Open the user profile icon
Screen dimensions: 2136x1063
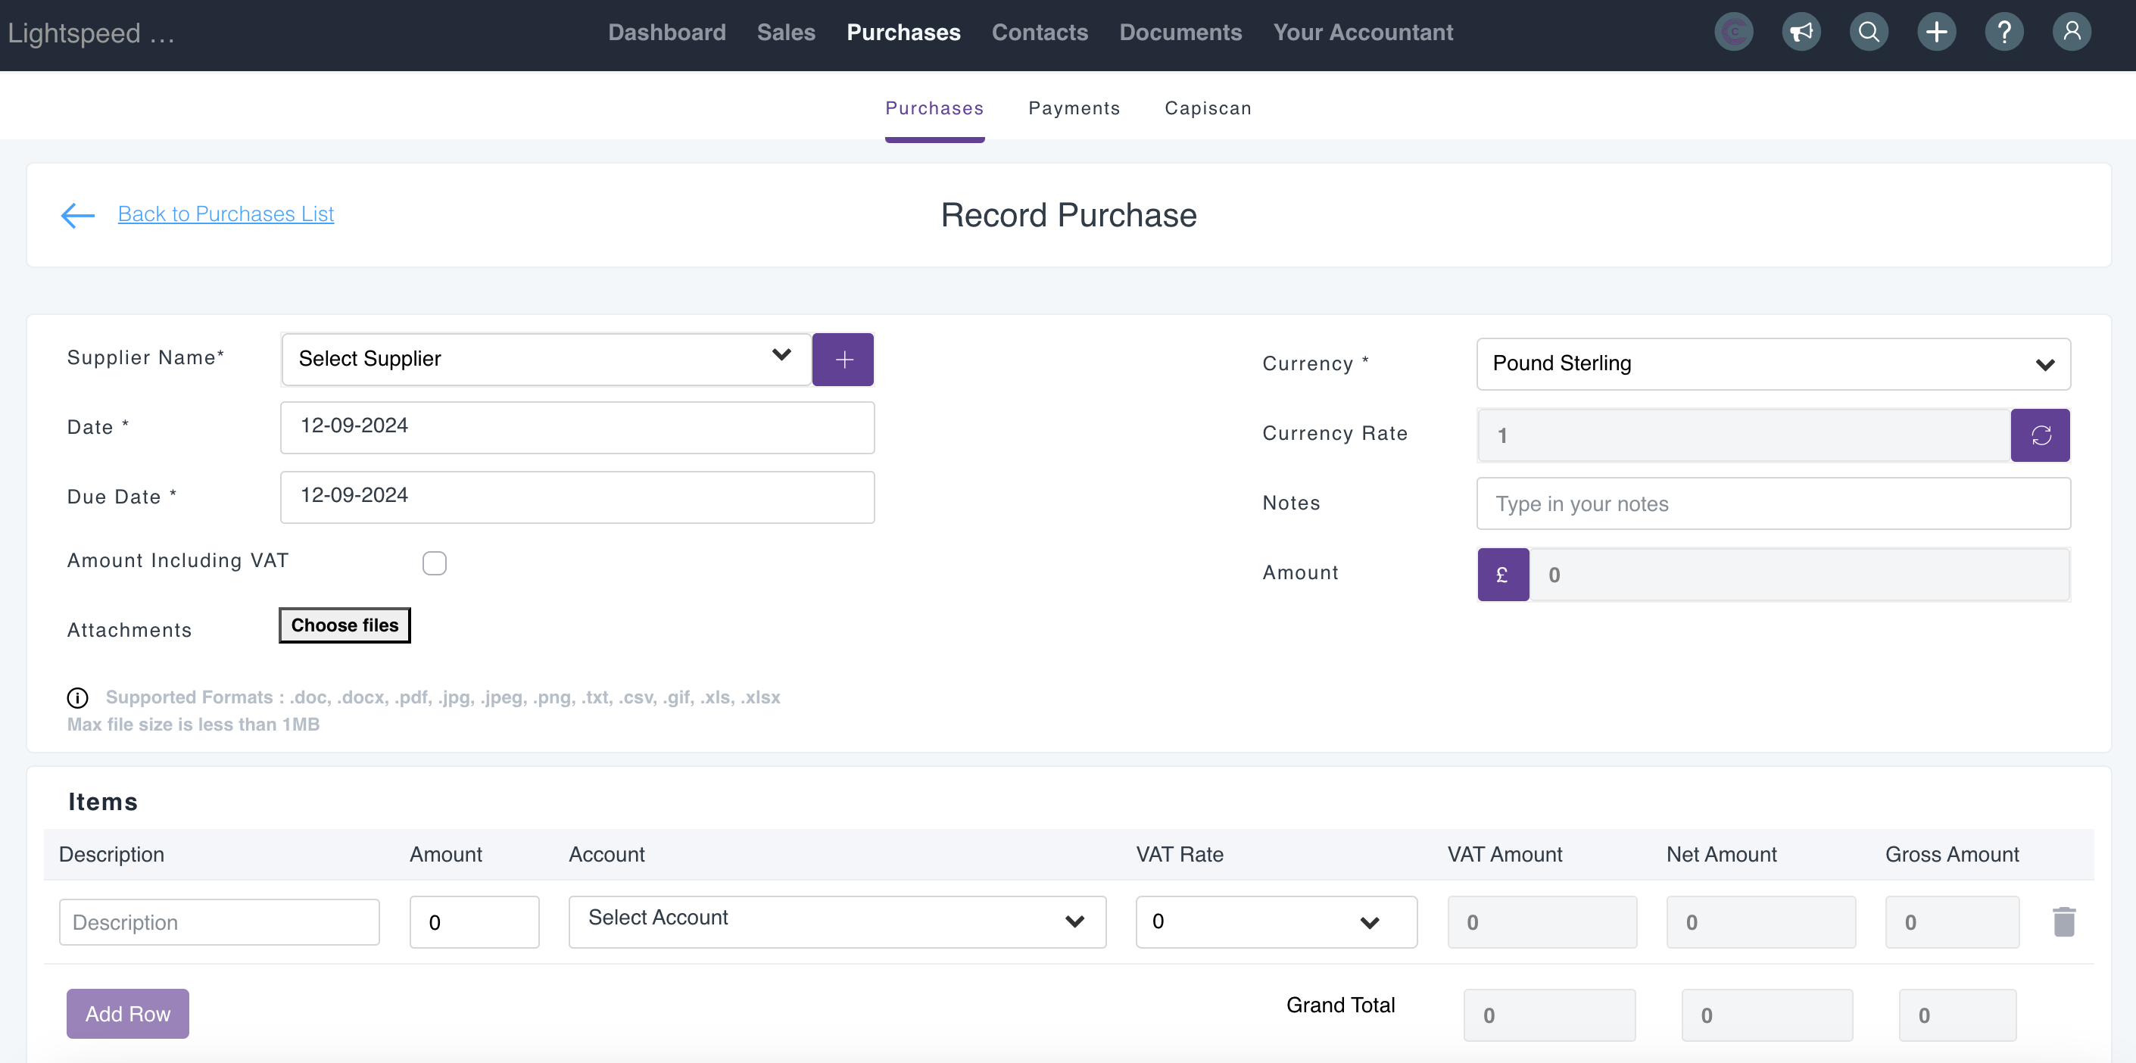coord(2072,33)
